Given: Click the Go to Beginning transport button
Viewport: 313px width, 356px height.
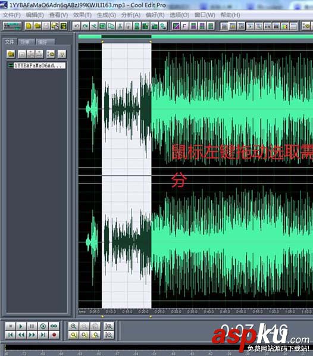Looking at the screenshot, I should coord(11,335).
